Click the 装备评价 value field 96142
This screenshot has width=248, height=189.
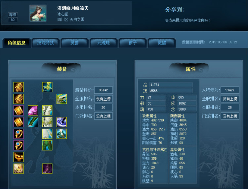(103, 90)
